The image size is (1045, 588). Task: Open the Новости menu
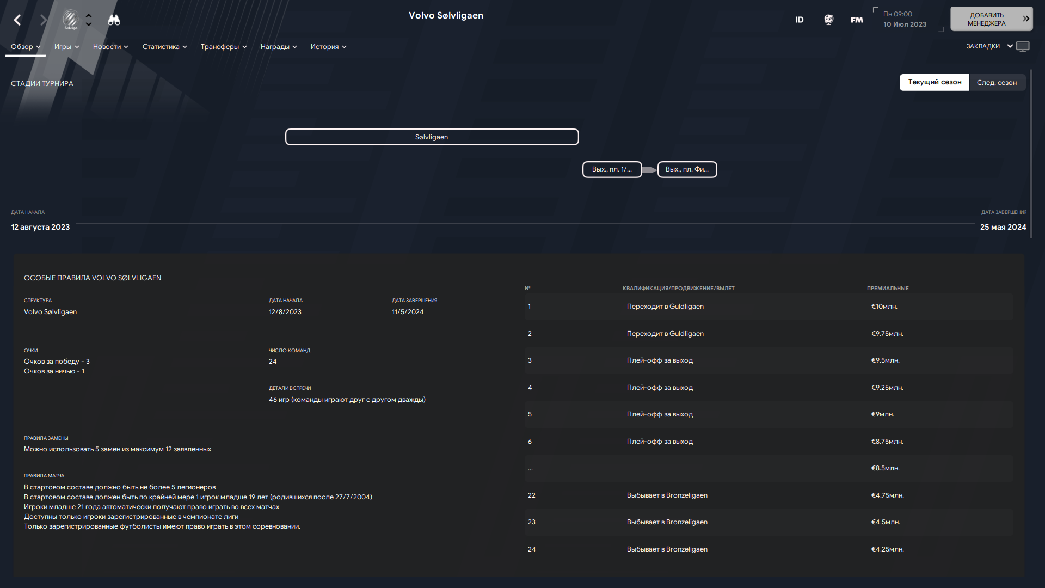[x=110, y=47]
